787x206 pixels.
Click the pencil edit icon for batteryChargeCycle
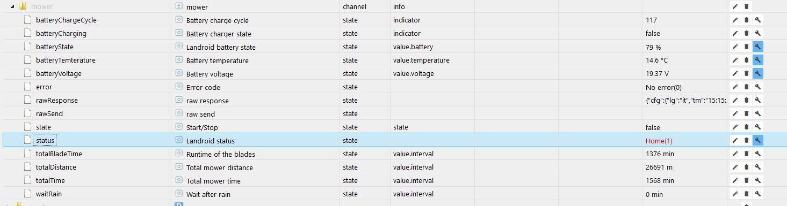coord(735,20)
